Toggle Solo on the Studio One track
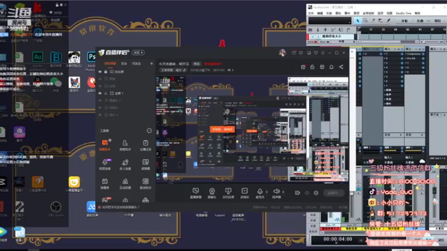Viewport: 447px width, 251px height. (324, 42)
